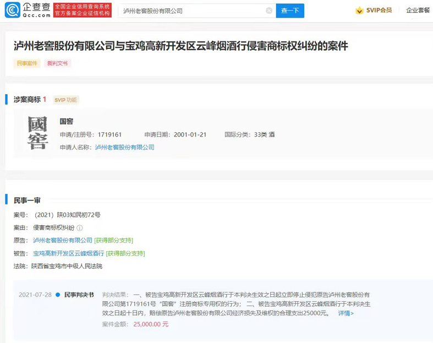Click the blue timeline dot marker
This screenshot has height=343, width=433.
tap(58, 295)
